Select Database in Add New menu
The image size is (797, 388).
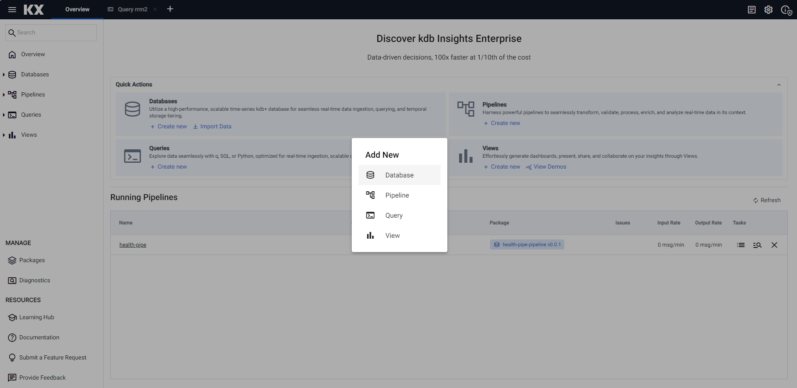pos(400,175)
